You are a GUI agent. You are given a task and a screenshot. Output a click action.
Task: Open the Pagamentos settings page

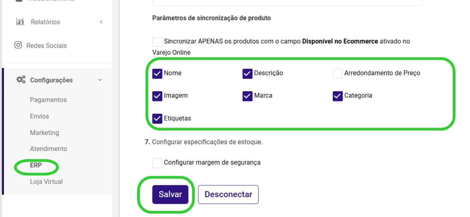(48, 100)
